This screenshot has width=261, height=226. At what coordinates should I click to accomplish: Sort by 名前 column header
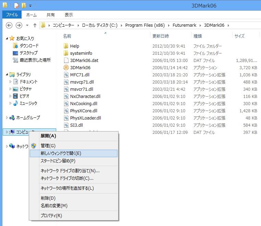click(67, 36)
